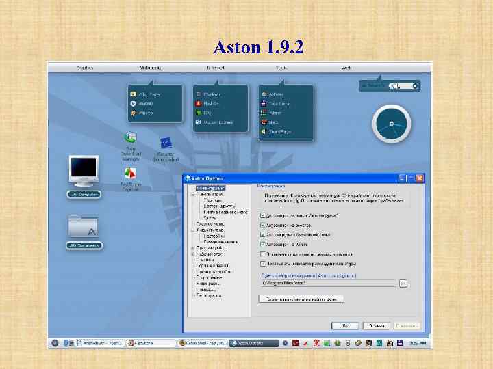This screenshot has height=369, width=493.
Task: Click the taskbar clock 3:25 PM
Action: pos(418,343)
